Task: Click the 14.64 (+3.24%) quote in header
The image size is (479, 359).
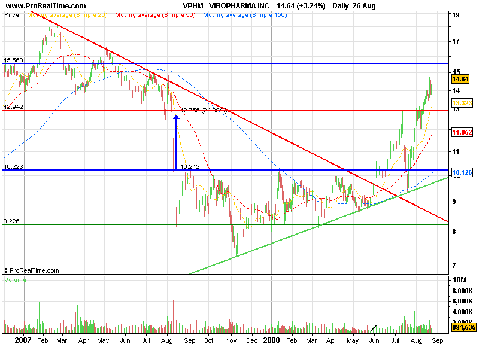Action: pos(301,6)
